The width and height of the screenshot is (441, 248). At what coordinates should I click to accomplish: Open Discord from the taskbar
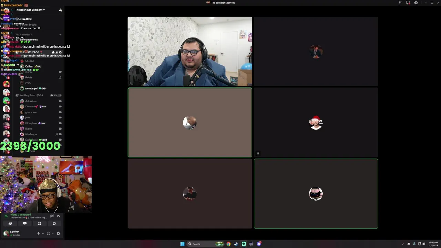(x=259, y=244)
